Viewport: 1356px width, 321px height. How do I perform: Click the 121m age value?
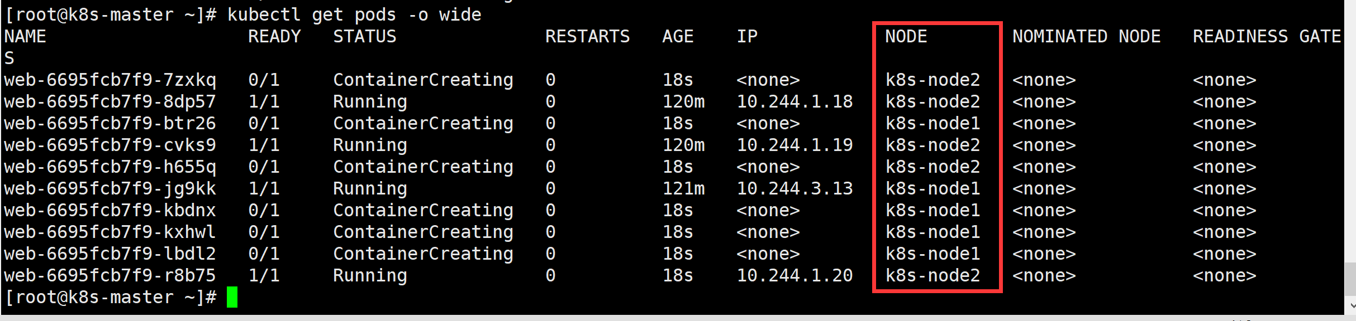(683, 189)
